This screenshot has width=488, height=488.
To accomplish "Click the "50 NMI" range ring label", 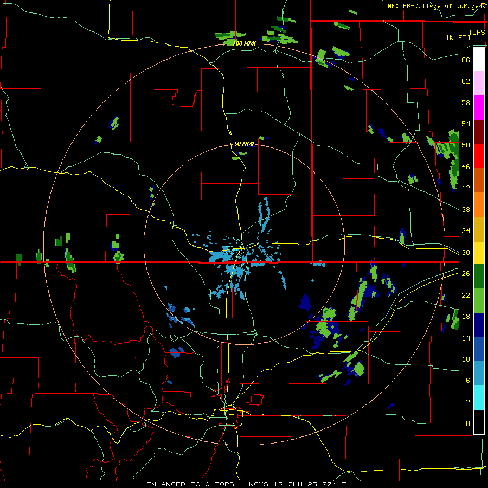I will [x=245, y=144].
